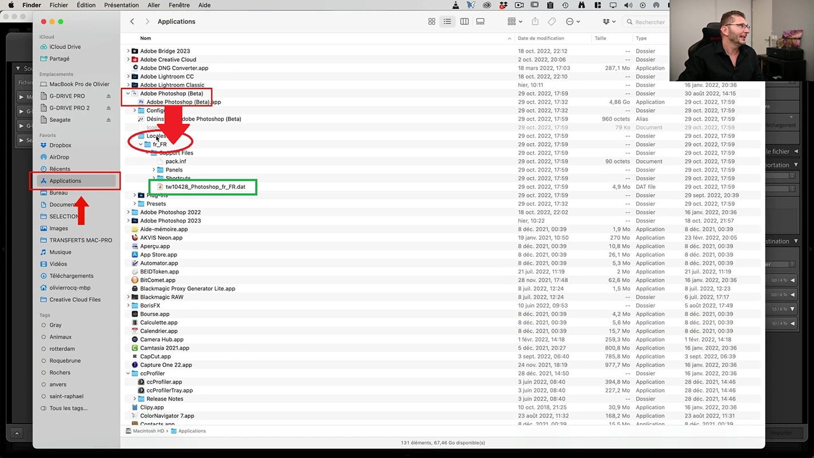Open Creative Cloud menu bar icon
The image size is (814, 458).
pyautogui.click(x=487, y=5)
